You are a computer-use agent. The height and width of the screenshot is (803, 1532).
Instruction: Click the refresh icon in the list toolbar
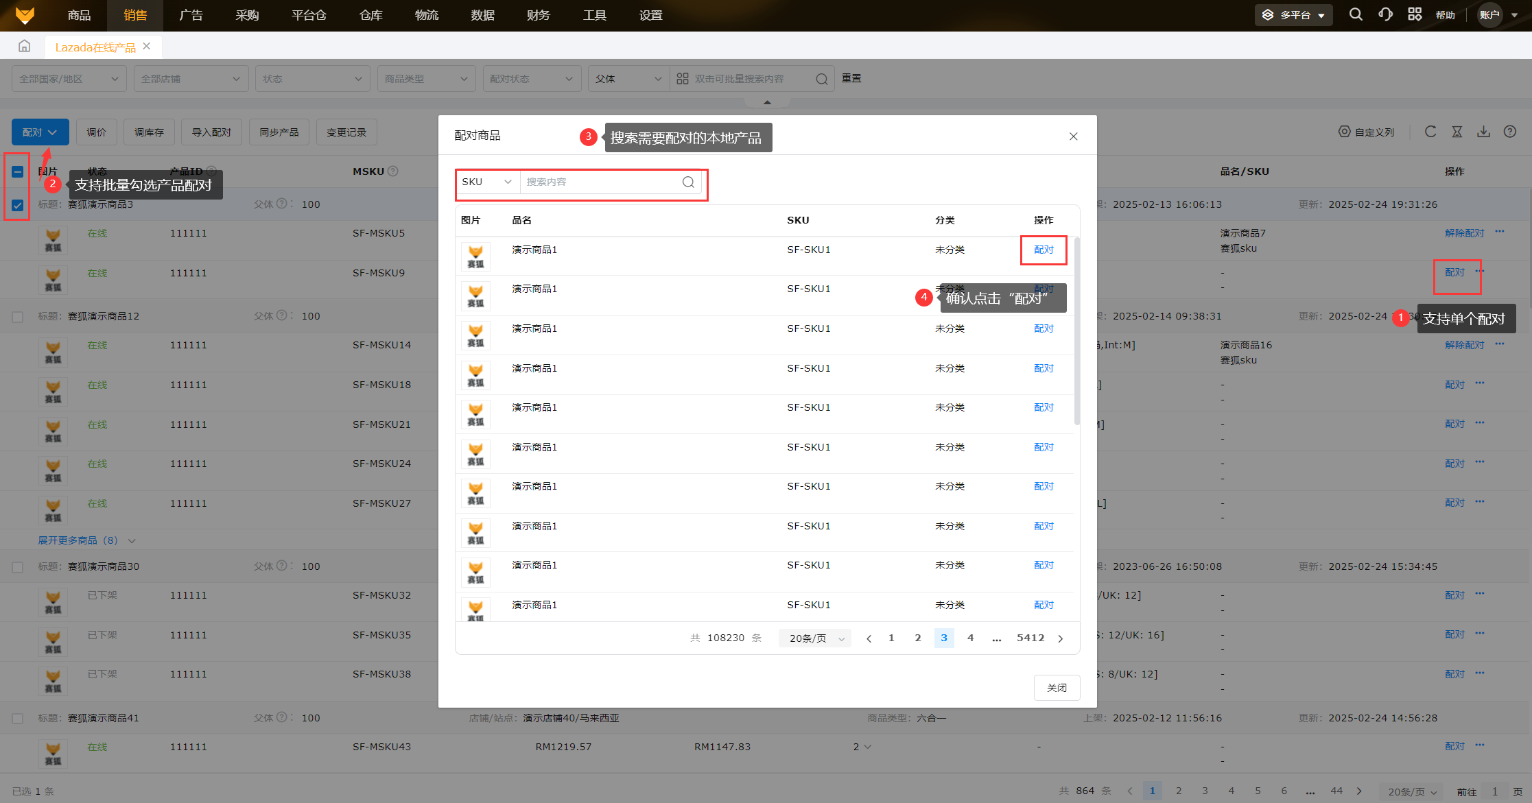(1430, 132)
